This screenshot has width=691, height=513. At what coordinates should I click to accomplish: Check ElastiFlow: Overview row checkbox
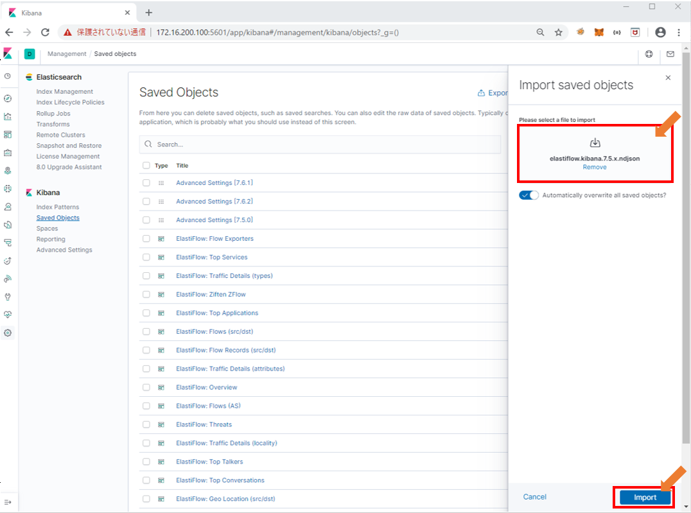[x=146, y=387]
